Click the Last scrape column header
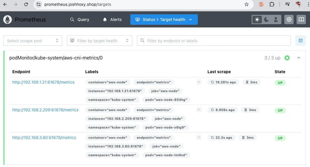Screen dimensions: 310x167 [219, 72]
